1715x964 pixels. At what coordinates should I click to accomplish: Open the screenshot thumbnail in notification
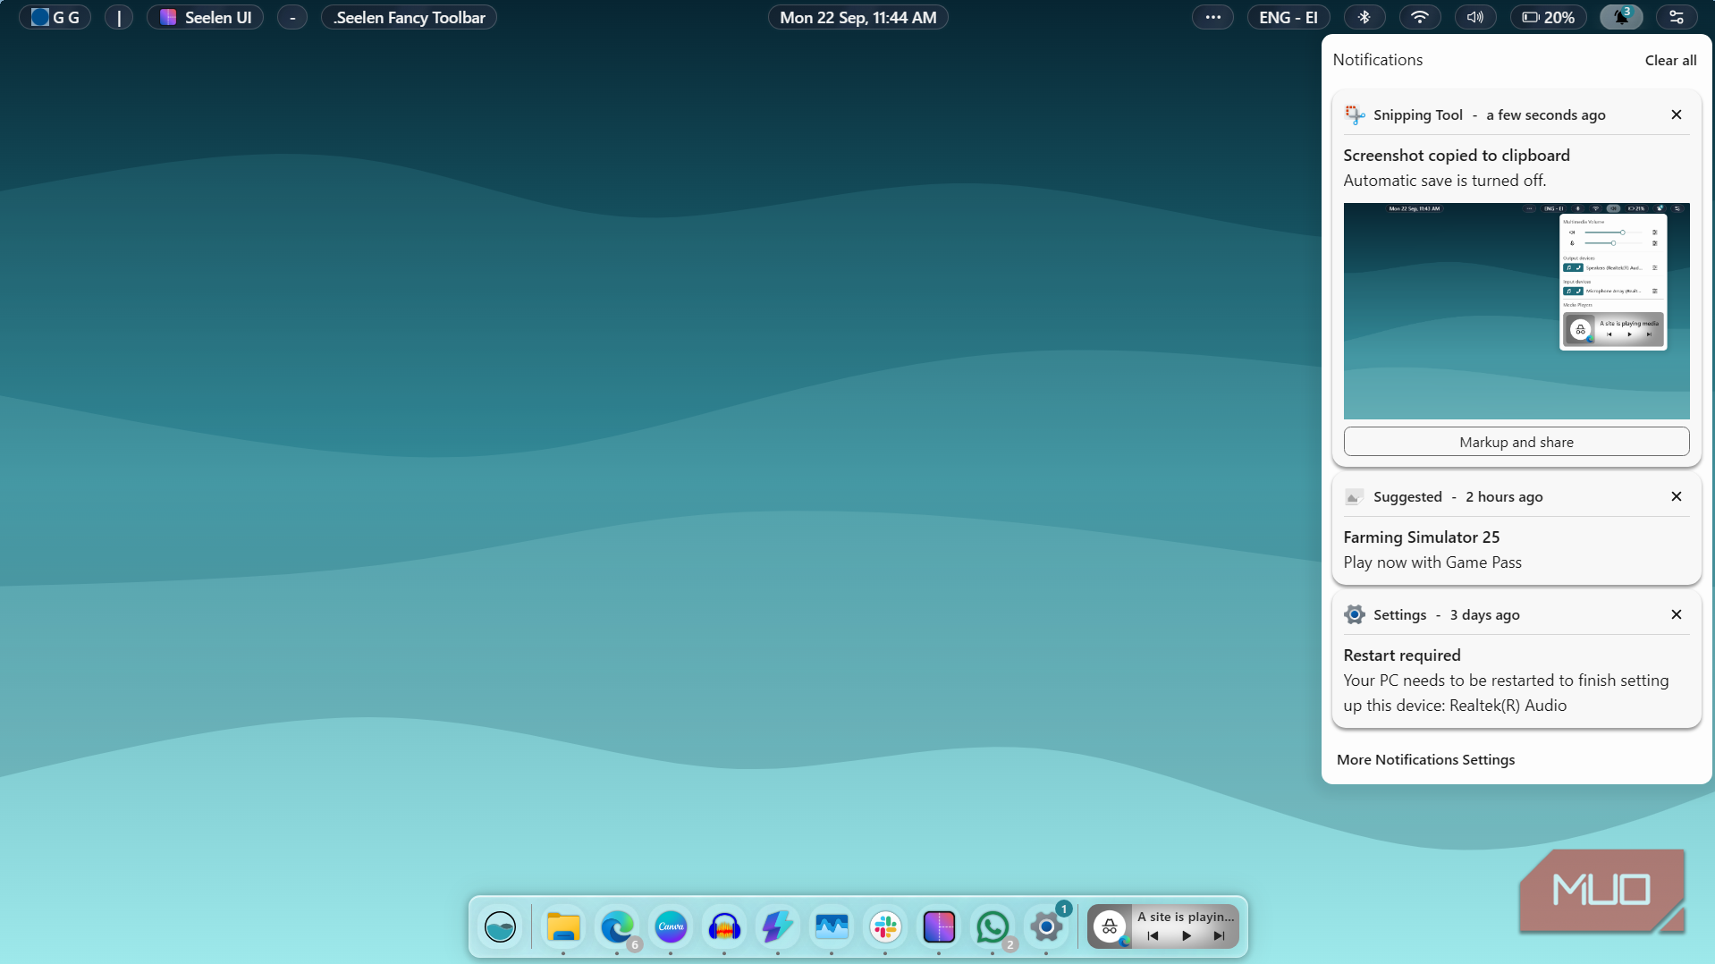coord(1516,310)
